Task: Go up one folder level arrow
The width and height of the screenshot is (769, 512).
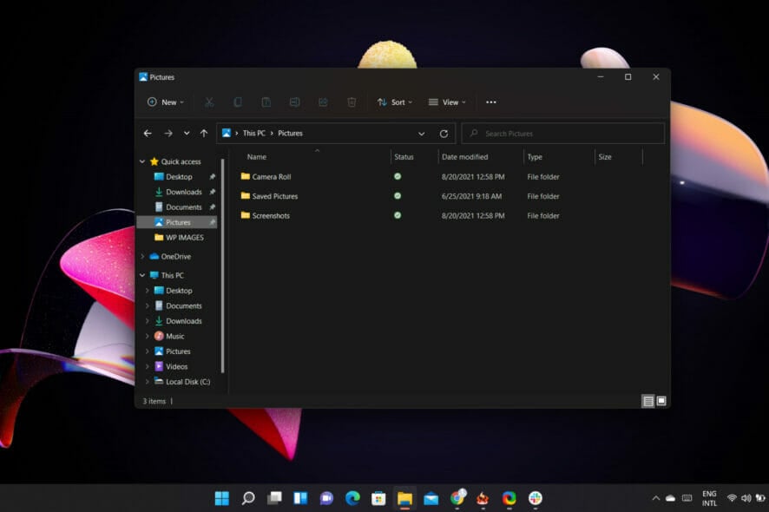Action: pos(204,134)
